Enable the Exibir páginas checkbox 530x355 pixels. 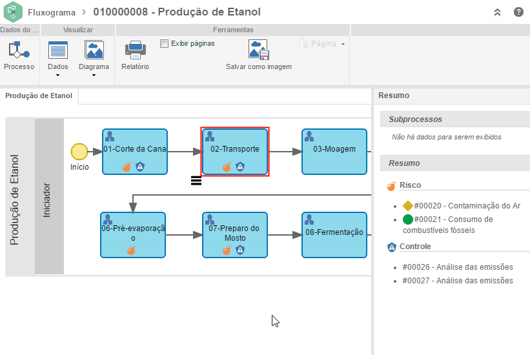(x=165, y=44)
